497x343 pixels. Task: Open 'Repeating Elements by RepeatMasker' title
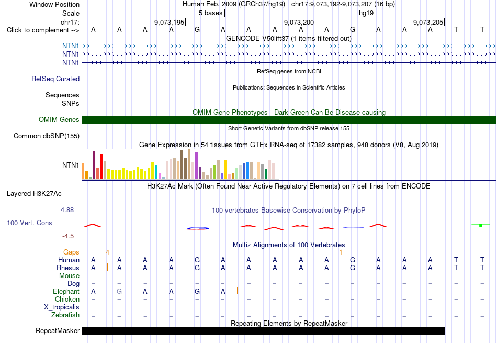pyautogui.click(x=289, y=323)
